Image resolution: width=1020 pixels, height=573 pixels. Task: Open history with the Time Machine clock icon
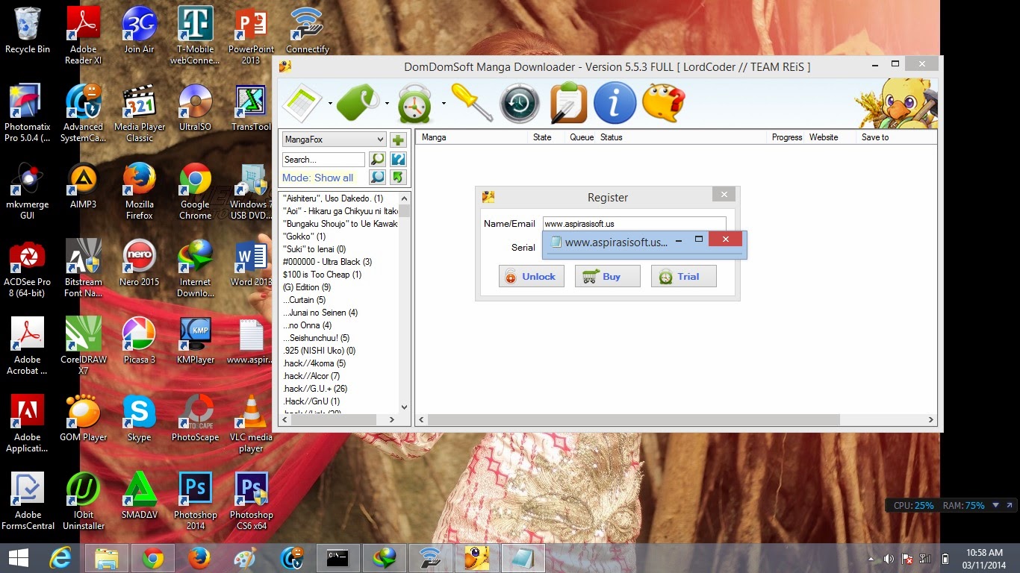pyautogui.click(x=520, y=103)
